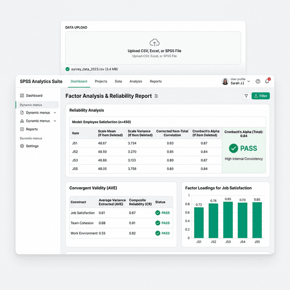Click the JS3 bar in chart

228,220
